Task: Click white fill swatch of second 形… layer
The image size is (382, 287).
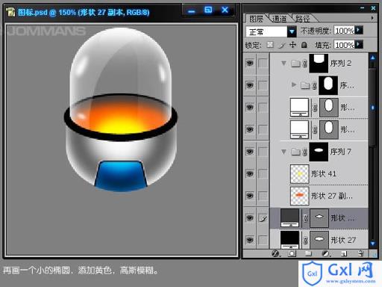Action: [x=299, y=129]
